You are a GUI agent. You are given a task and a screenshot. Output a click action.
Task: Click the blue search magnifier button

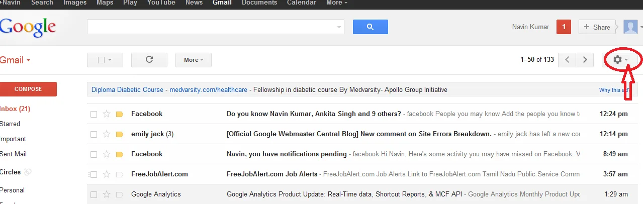pos(370,27)
